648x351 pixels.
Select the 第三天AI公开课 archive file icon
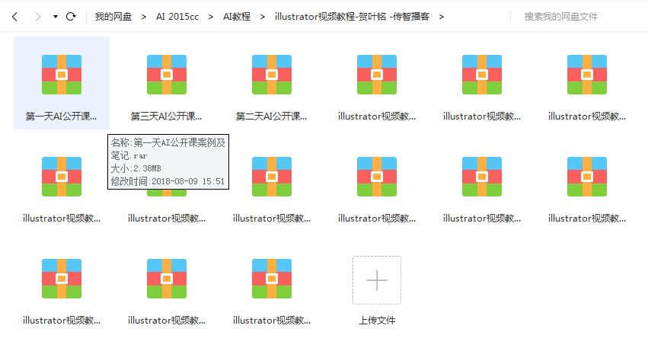tap(167, 75)
